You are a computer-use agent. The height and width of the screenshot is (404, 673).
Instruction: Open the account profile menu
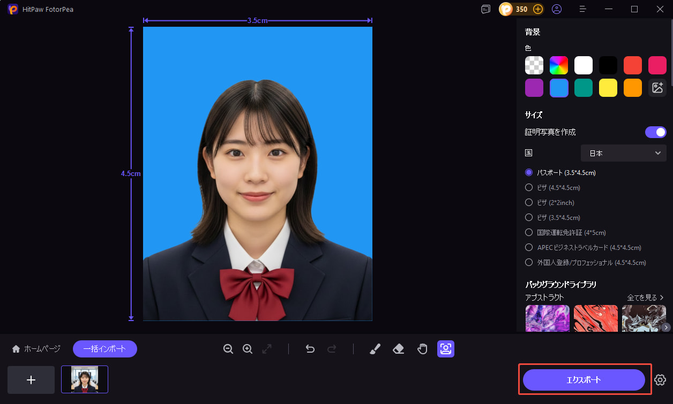[x=556, y=9]
